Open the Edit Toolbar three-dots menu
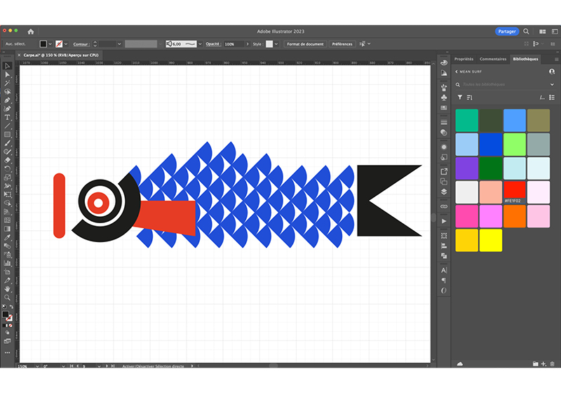The height and width of the screenshot is (393, 561). (7, 352)
